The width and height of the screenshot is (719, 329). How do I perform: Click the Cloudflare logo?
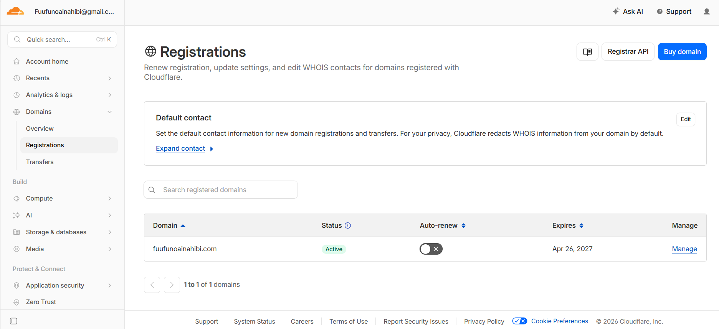15,11
